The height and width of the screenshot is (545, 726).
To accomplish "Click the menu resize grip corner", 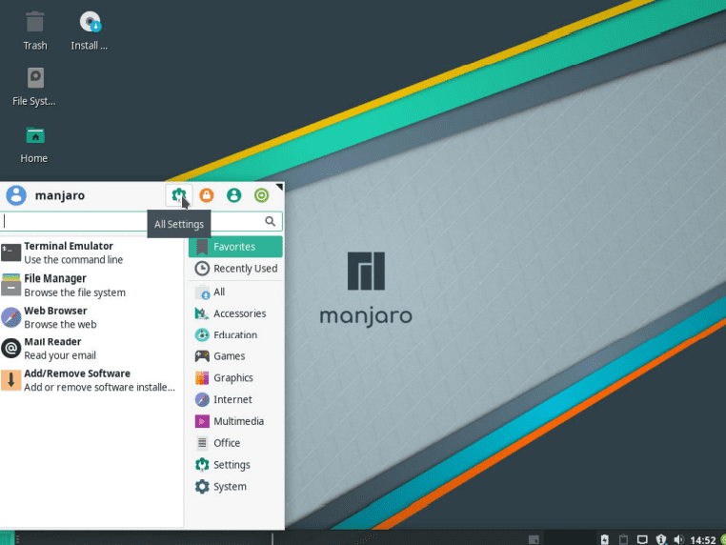I will tap(279, 187).
